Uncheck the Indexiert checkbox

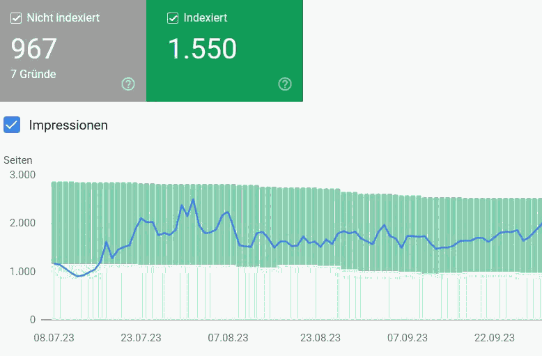point(173,18)
